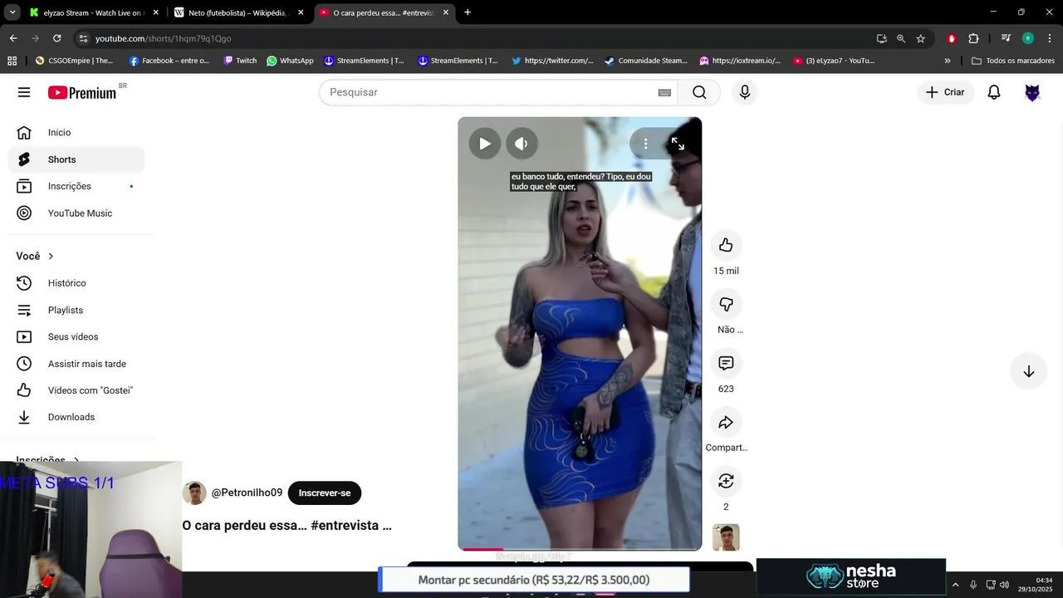Switch to the elyzao Stream Kick tab
Image resolution: width=1063 pixels, height=598 pixels.
(93, 12)
